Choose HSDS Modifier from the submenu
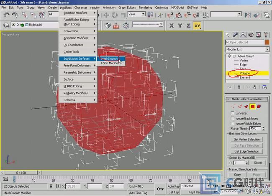Viewport: 272px width, 196px height. (x=110, y=63)
